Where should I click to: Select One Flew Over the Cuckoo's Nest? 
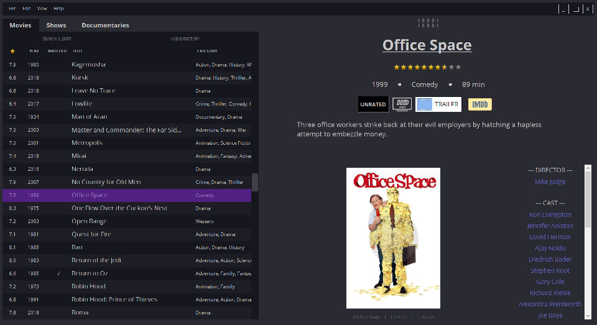tap(127, 208)
